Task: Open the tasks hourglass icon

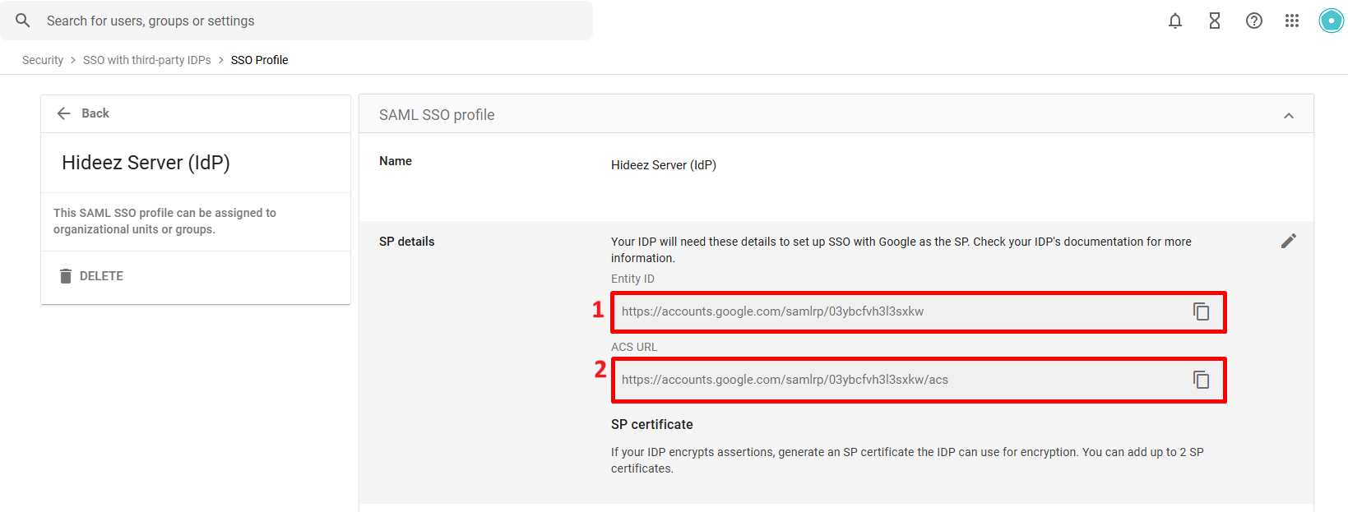Action: (1215, 21)
